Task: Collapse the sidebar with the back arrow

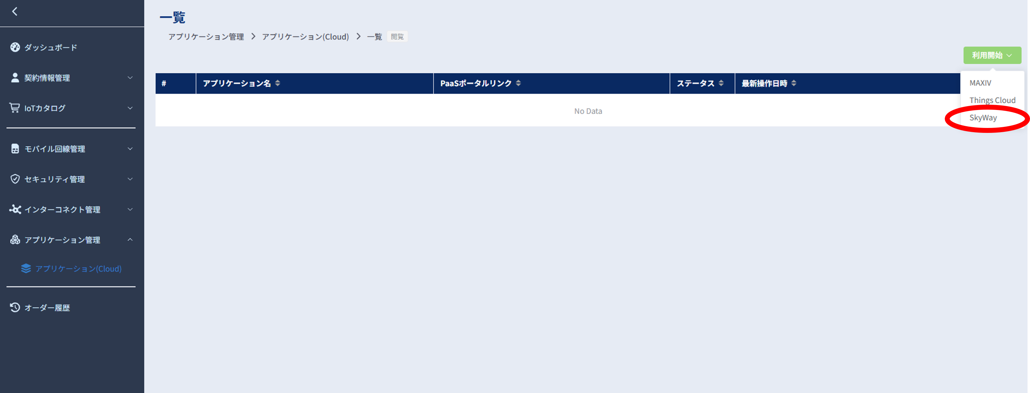Action: (15, 12)
